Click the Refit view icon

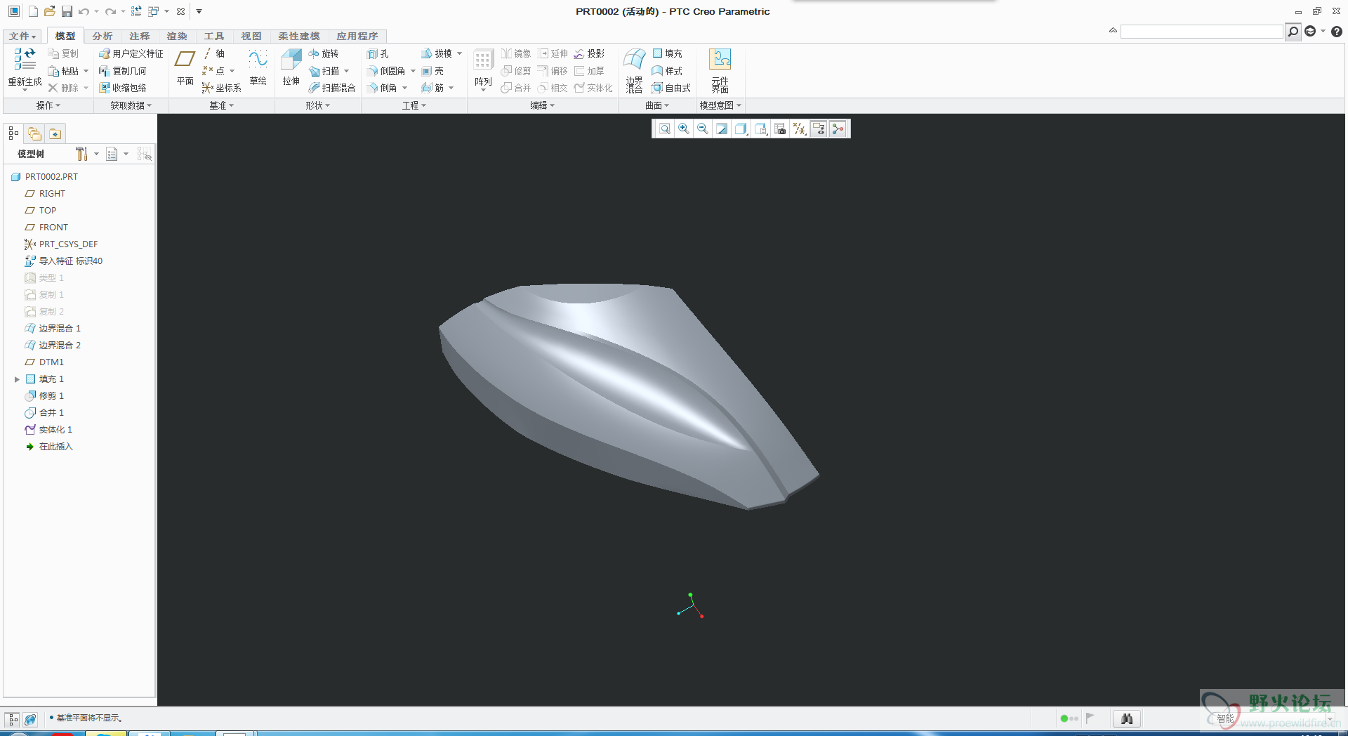[664, 129]
